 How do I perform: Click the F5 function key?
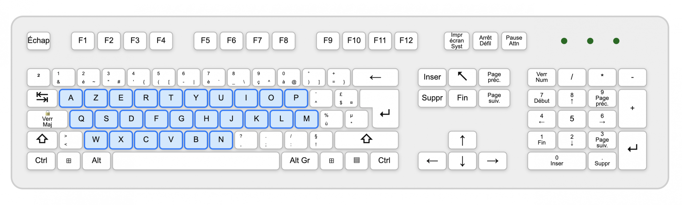205,41
